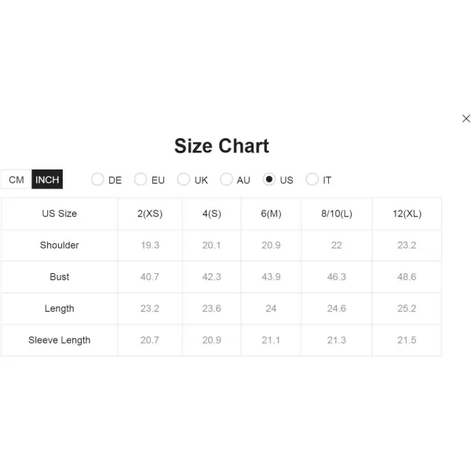Click the Sleeve Length row label
471x471 pixels.
coord(59,340)
